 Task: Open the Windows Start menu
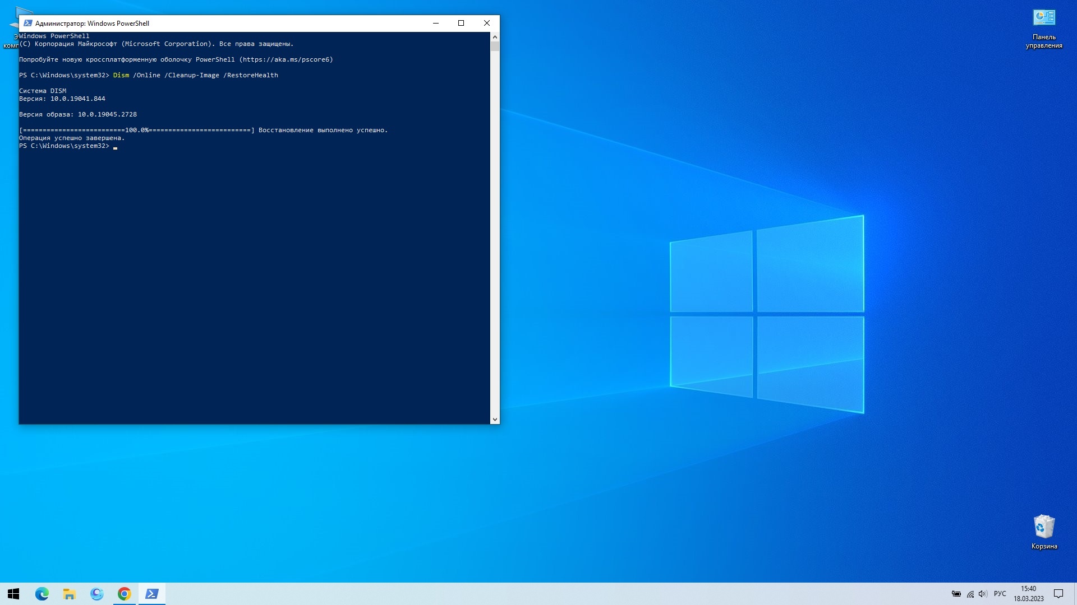click(13, 594)
